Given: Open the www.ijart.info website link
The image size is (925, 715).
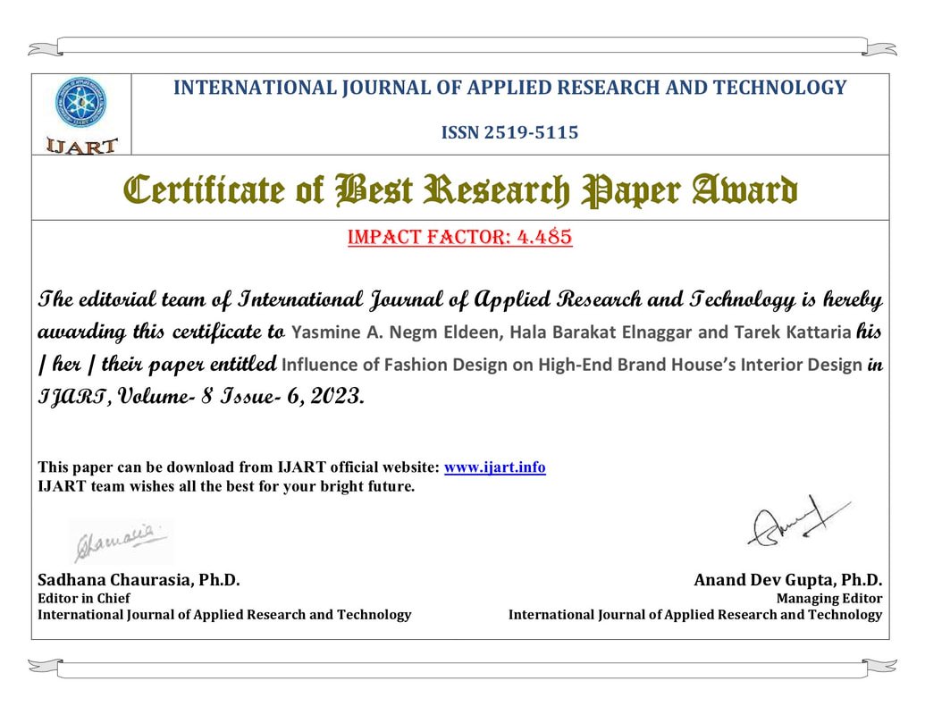Looking at the screenshot, I should coord(494,467).
